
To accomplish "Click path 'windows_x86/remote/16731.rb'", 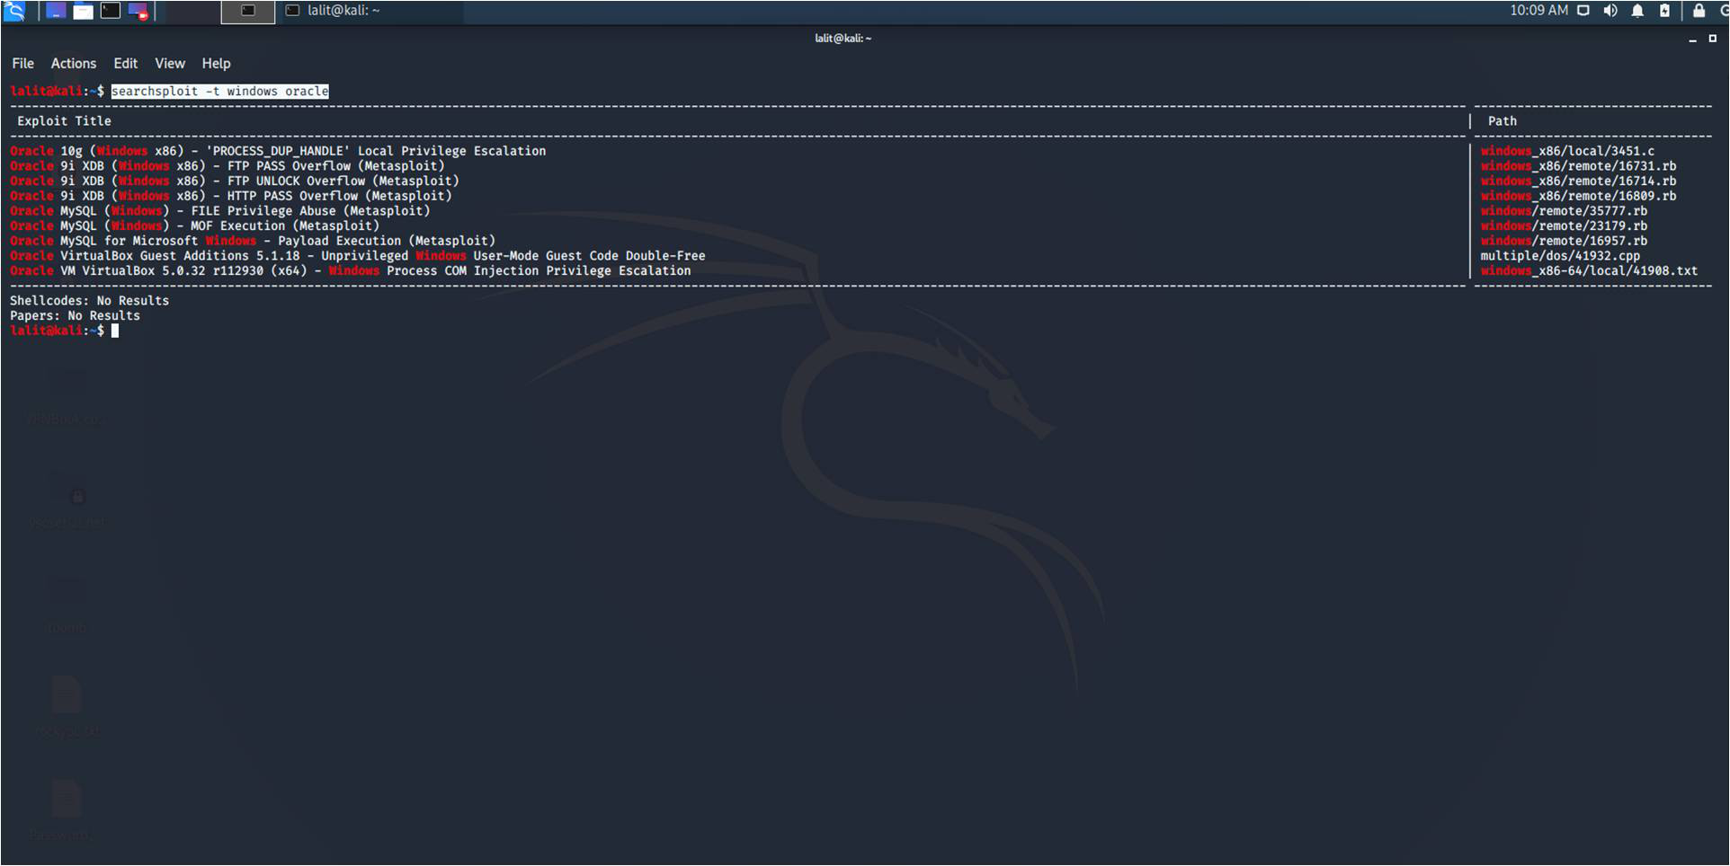I will click(x=1578, y=166).
